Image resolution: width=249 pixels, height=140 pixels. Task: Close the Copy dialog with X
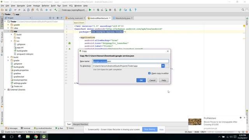coord(168,51)
